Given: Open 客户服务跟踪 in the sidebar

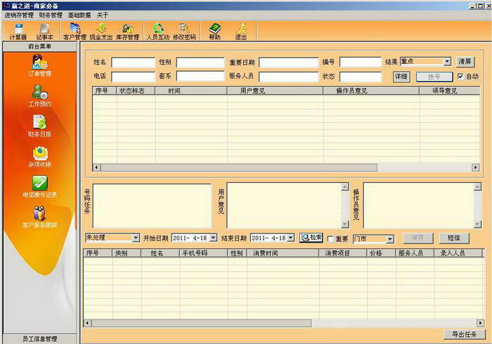Looking at the screenshot, I should [x=39, y=217].
